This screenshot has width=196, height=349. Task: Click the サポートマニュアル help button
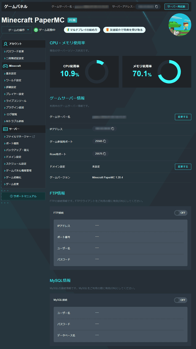point(23,196)
